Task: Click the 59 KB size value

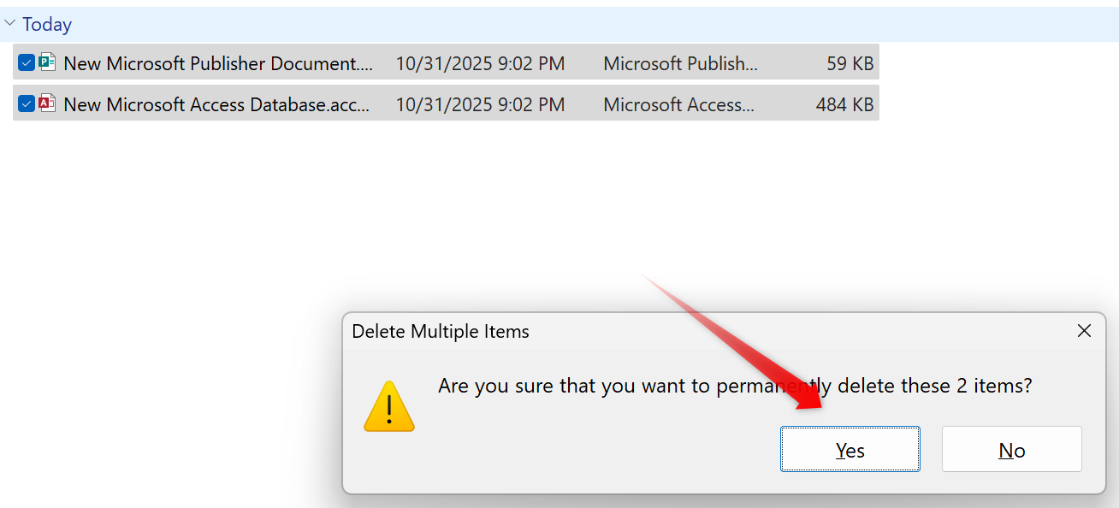Action: pyautogui.click(x=850, y=63)
